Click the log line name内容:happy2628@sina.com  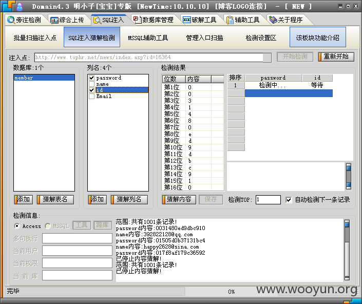(x=157, y=247)
